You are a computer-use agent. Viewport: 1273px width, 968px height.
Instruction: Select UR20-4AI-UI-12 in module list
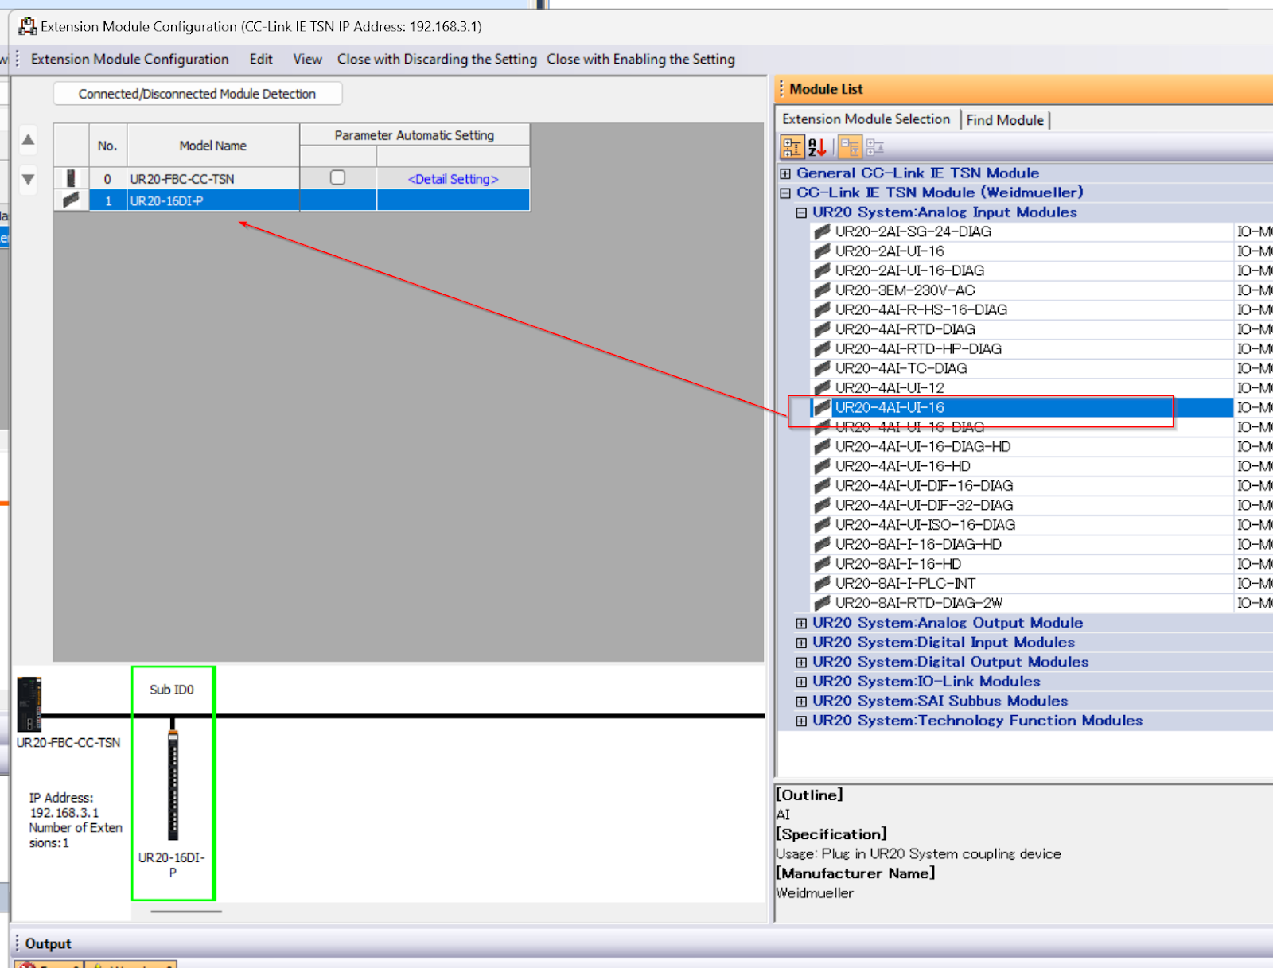point(1022,388)
